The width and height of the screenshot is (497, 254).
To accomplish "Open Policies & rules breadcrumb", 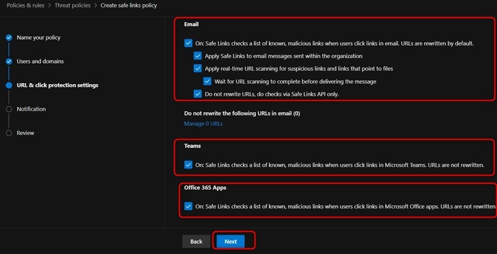I will [x=25, y=6].
